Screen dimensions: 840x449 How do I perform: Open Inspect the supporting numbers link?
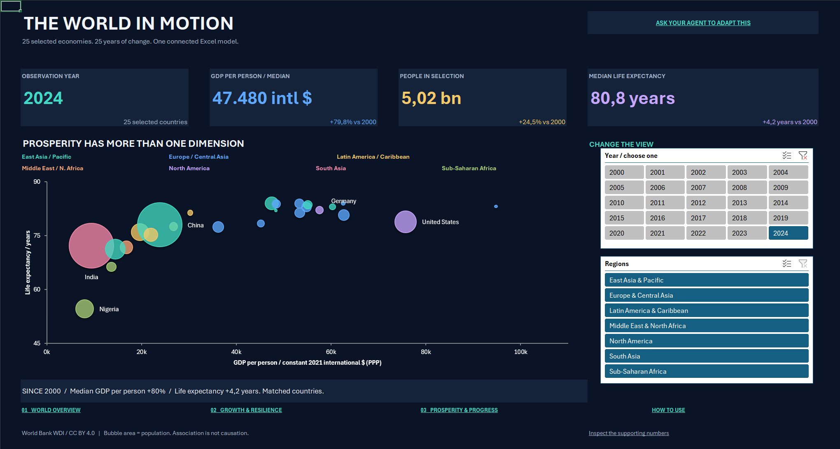629,433
